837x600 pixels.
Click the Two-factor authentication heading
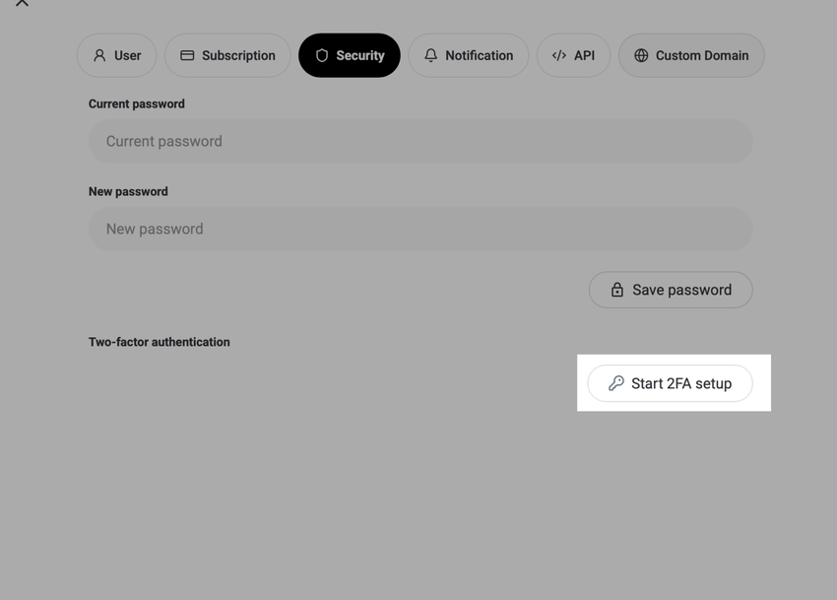[160, 342]
